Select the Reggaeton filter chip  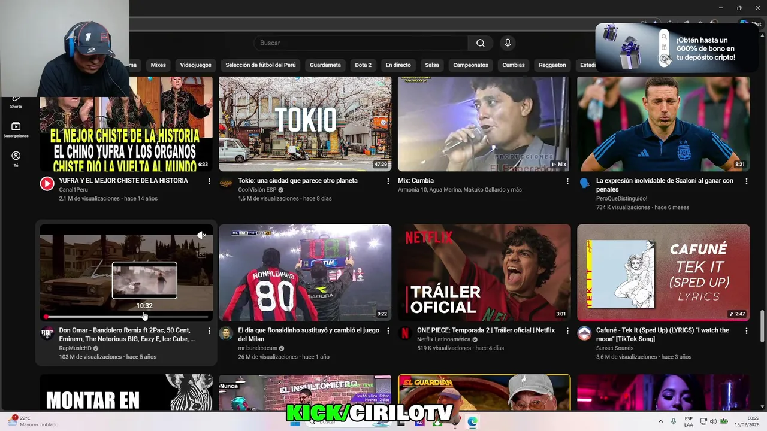coord(552,65)
